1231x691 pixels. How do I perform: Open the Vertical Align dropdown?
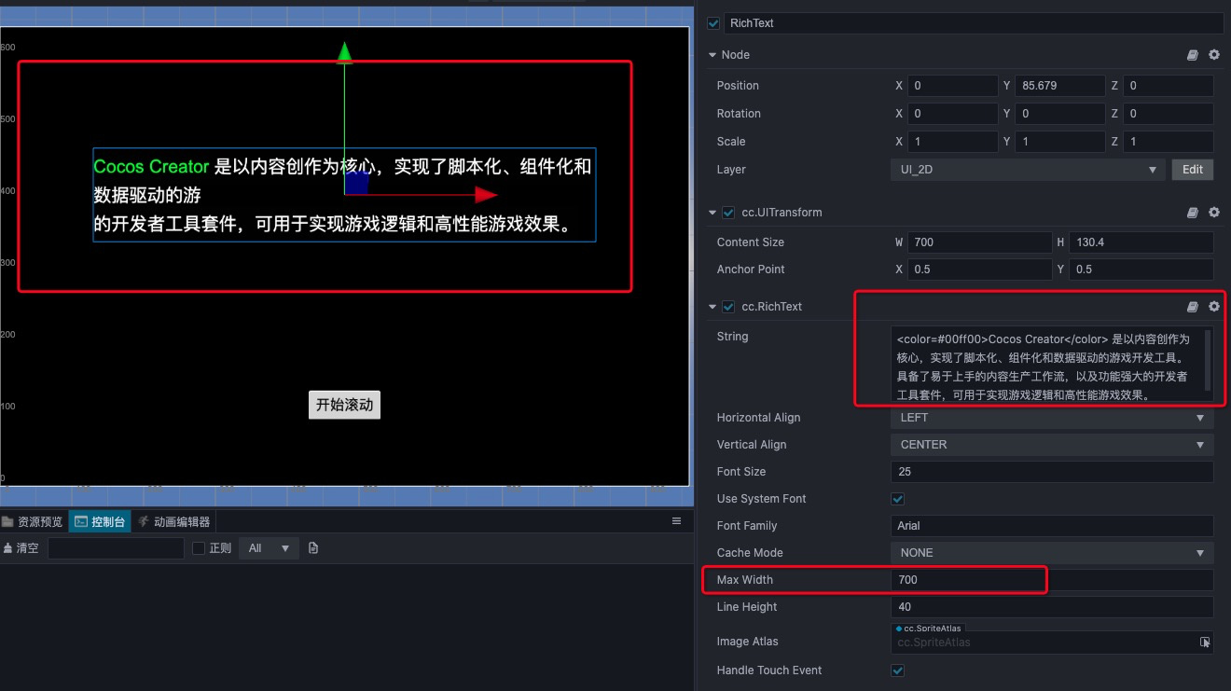point(1053,445)
